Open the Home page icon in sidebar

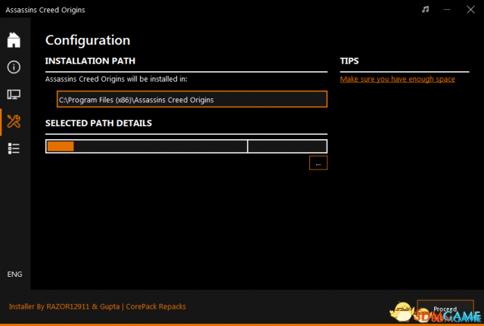(x=14, y=40)
